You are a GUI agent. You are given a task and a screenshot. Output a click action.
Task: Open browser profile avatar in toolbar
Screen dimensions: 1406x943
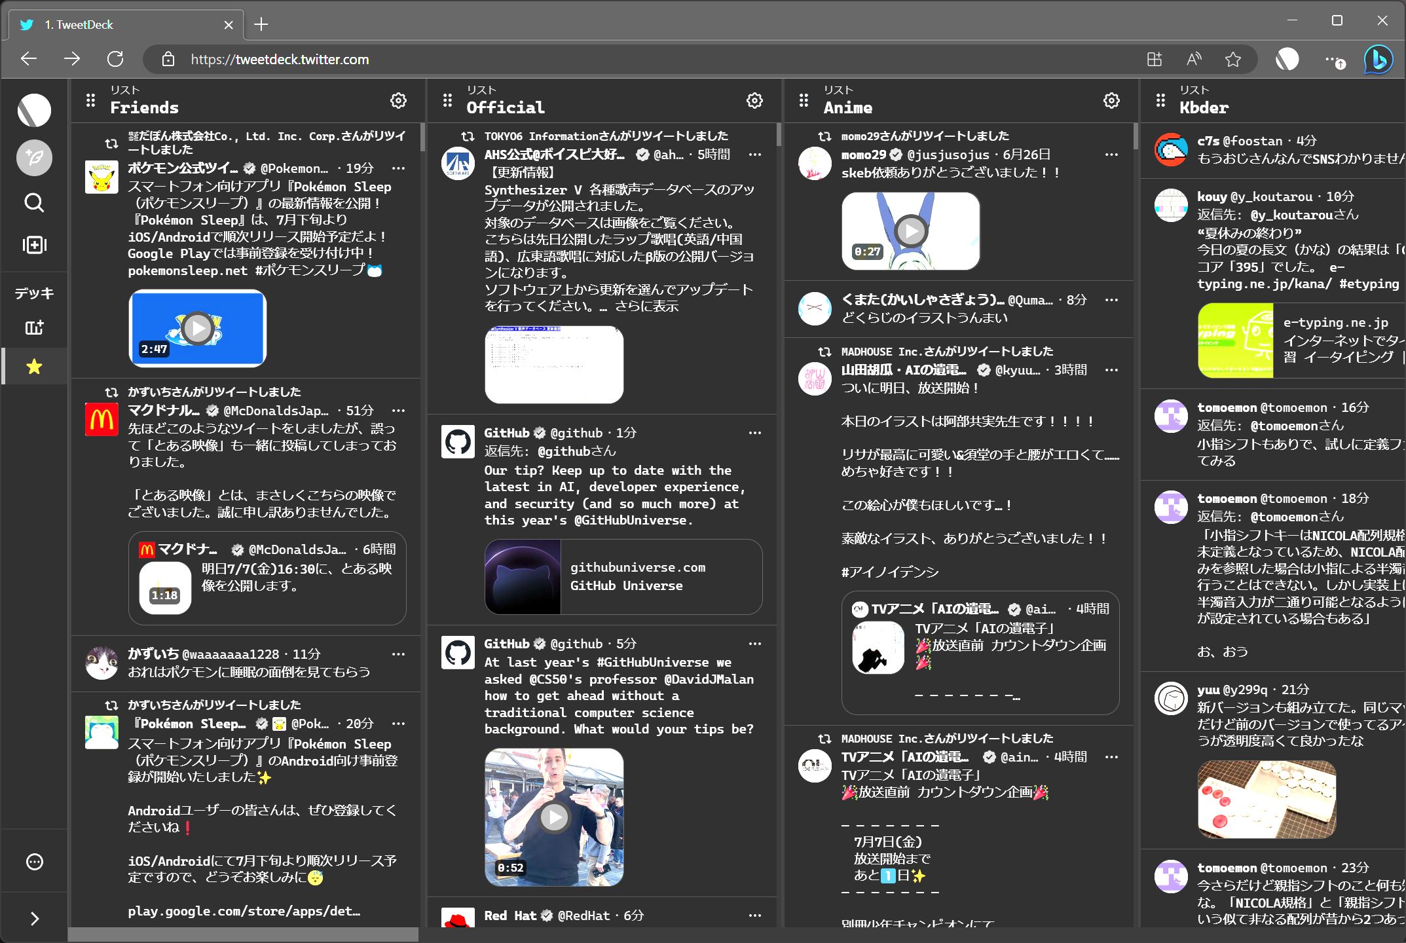tap(1287, 60)
